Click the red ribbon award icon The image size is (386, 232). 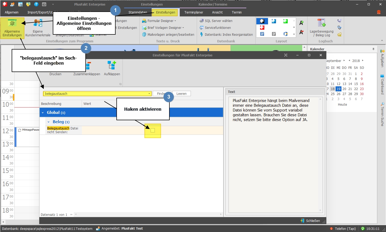[x=379, y=12]
